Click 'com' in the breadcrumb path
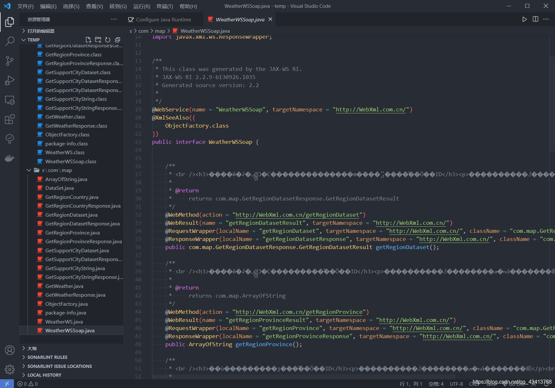The width and height of the screenshot is (555, 388). [x=143, y=31]
